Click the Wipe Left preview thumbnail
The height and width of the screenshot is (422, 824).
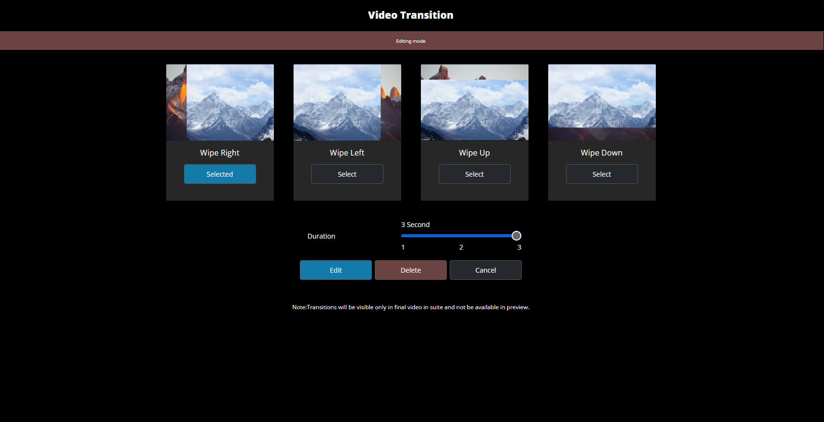click(347, 102)
